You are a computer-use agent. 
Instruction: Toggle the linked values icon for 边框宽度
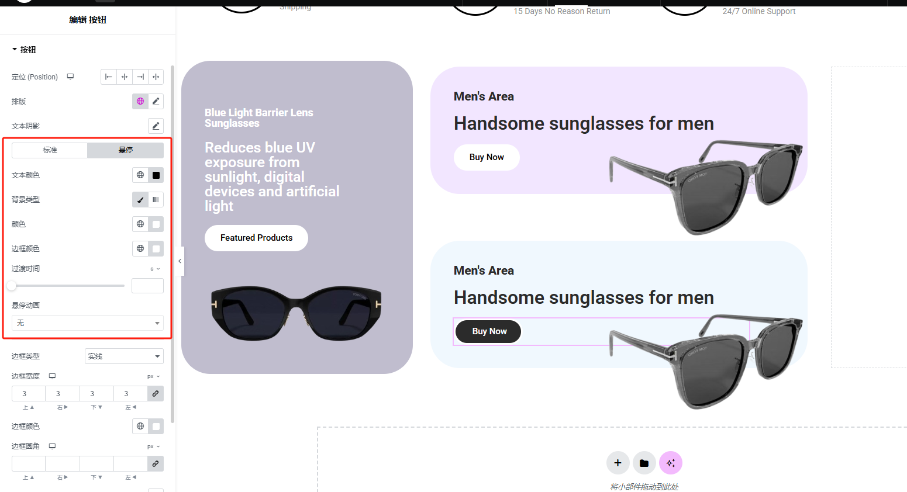(x=156, y=394)
